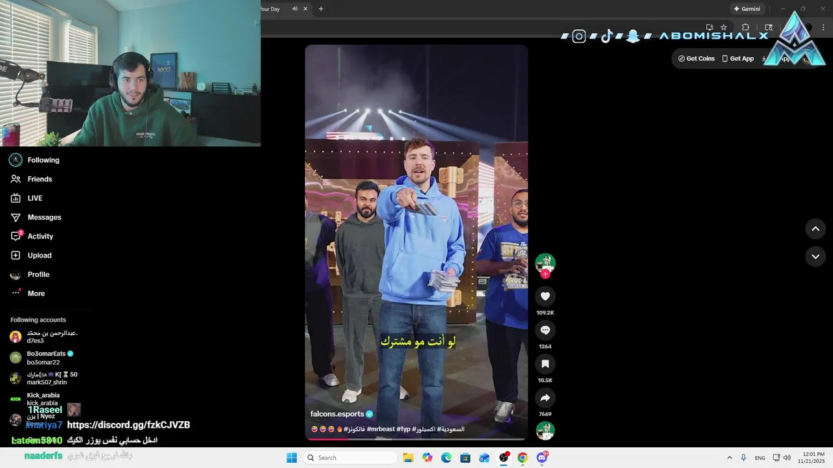Open Profile from the sidebar
The width and height of the screenshot is (833, 468).
pos(30,274)
